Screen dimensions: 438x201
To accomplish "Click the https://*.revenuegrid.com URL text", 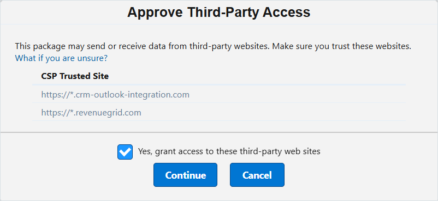I will pyautogui.click(x=91, y=112).
